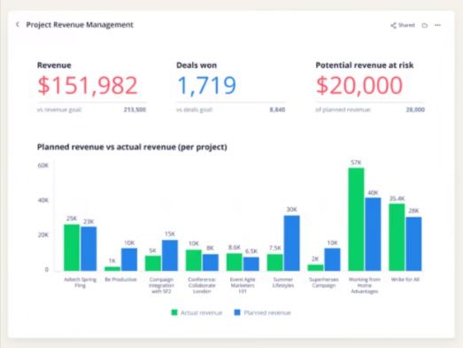Viewport: 463px width, 348px height.
Task: Click the blue 6.5K bar for Event Agile Marketers
Action: click(251, 264)
